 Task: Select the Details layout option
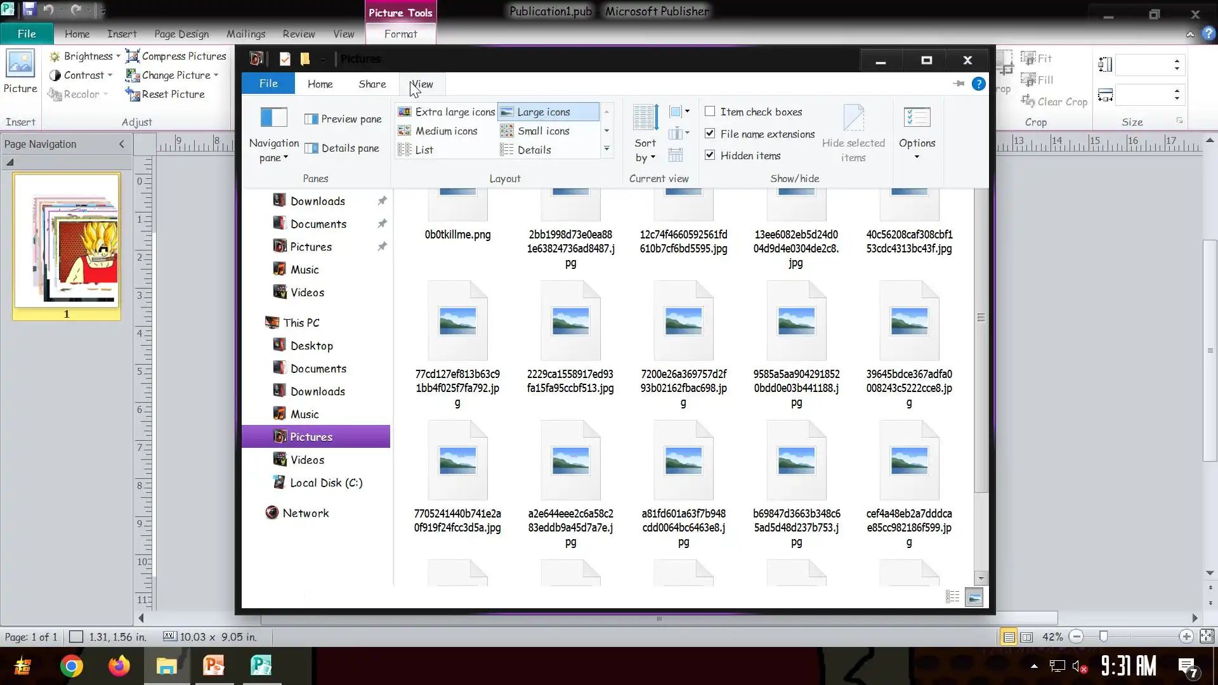(534, 150)
